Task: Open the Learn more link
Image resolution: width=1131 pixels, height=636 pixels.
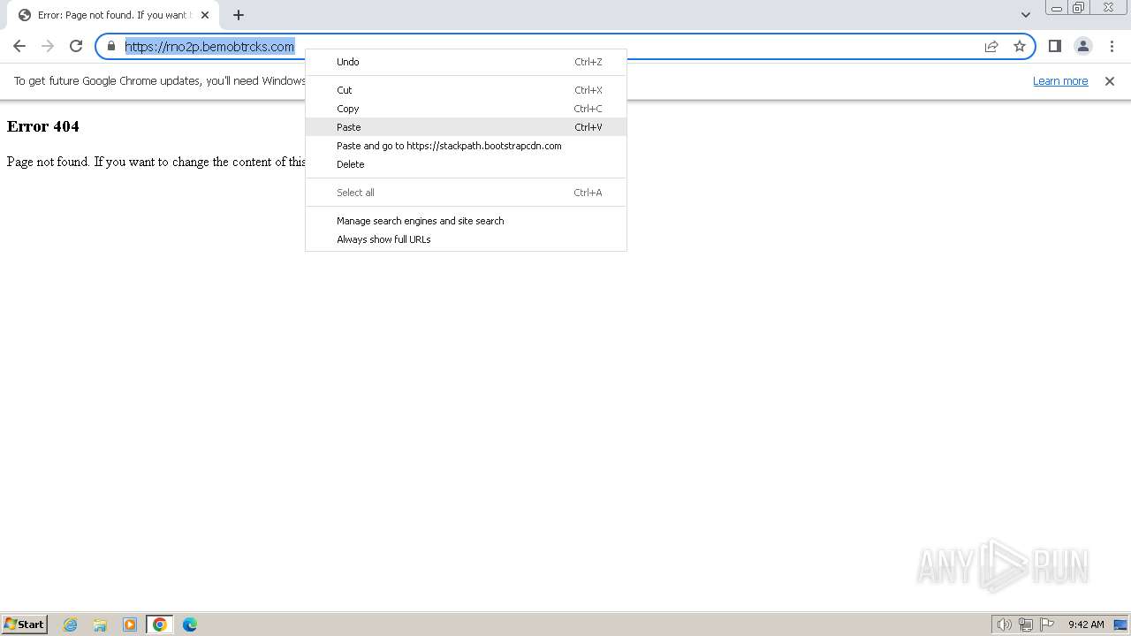Action: 1060,81
